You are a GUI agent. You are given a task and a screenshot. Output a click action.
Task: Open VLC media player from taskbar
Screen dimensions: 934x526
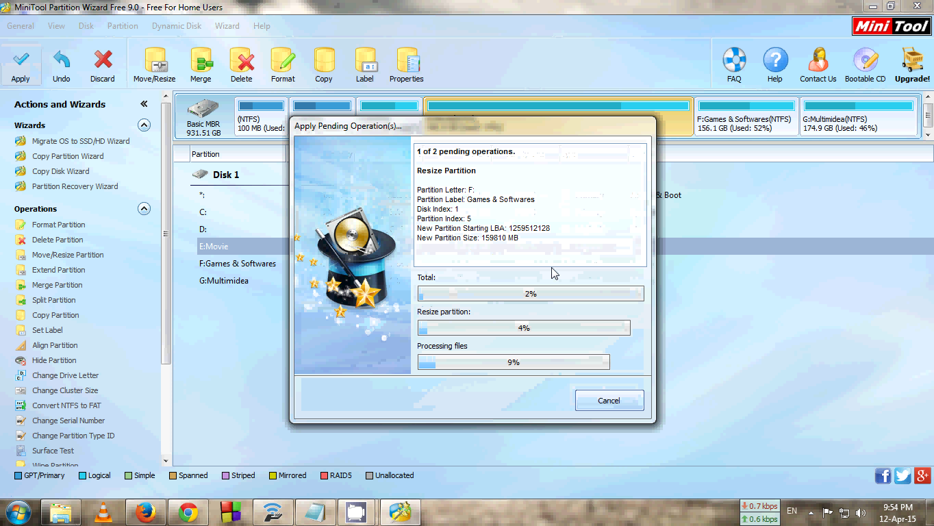[104, 512]
